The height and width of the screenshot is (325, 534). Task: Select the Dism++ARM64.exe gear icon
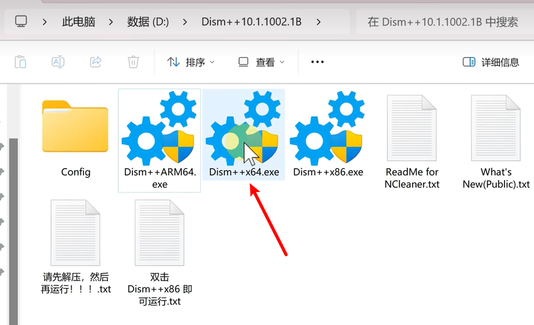[159, 127]
